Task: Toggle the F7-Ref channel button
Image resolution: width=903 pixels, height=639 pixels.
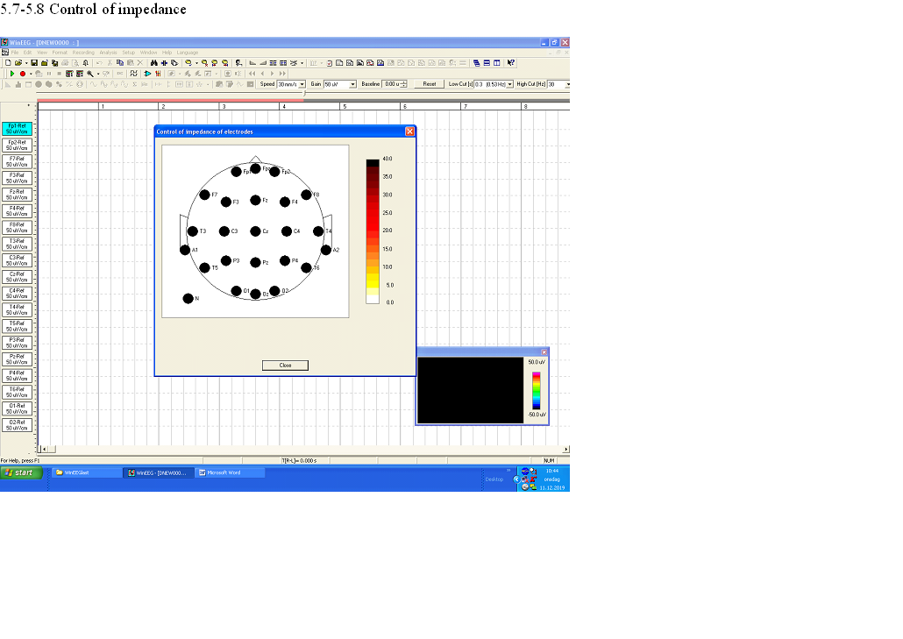Action: 17,161
